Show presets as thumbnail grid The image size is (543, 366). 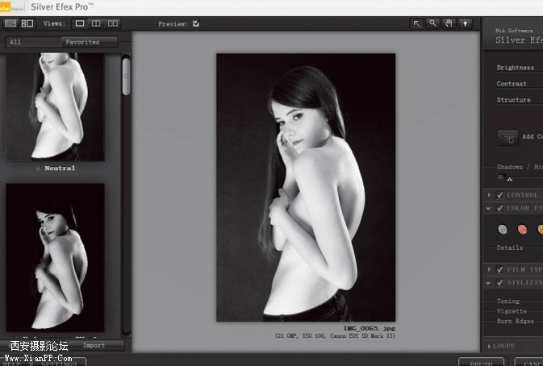27,23
